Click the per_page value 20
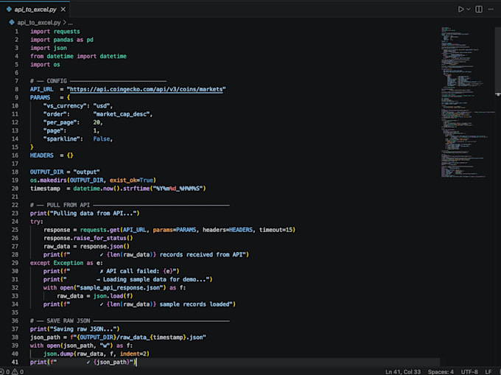The height and width of the screenshot is (375, 501). pyautogui.click(x=97, y=122)
